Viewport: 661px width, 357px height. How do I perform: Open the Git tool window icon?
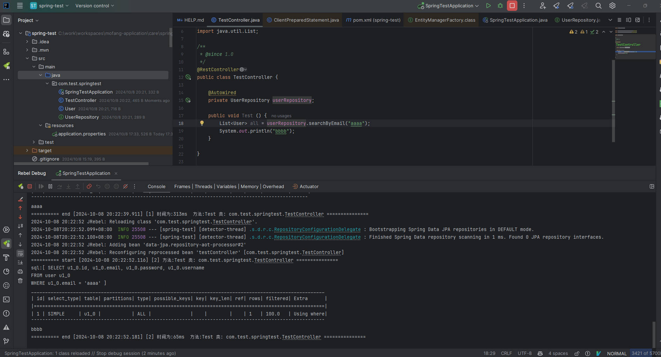coord(6,341)
